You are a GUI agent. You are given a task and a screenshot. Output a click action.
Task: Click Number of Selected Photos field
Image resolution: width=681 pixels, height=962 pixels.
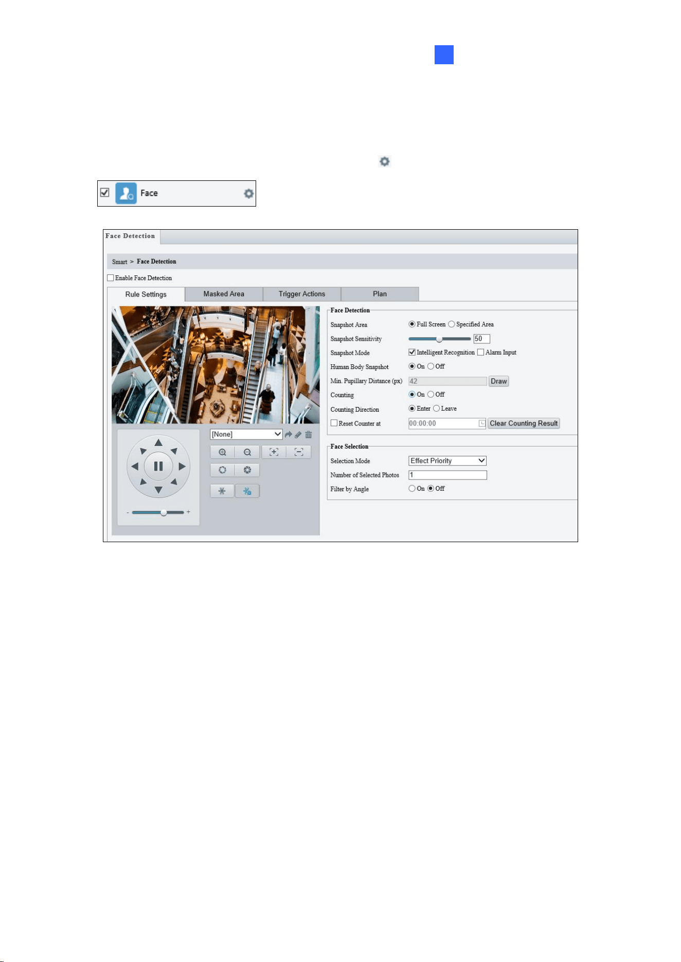pyautogui.click(x=447, y=475)
